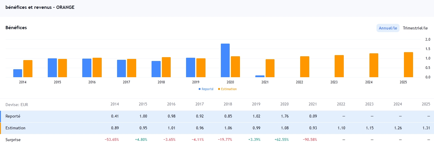Select the Reporté row label in table
This screenshot has width=434, height=147.
(x=13, y=116)
